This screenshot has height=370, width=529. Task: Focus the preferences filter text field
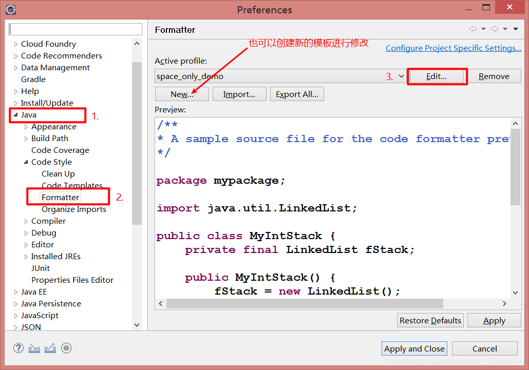tap(75, 29)
